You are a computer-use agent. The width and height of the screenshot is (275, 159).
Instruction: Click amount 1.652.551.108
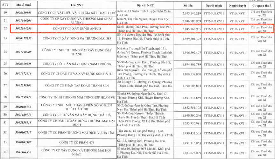tap(192, 107)
